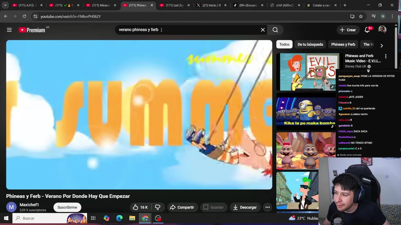Select the Todos filter chip

click(x=284, y=44)
